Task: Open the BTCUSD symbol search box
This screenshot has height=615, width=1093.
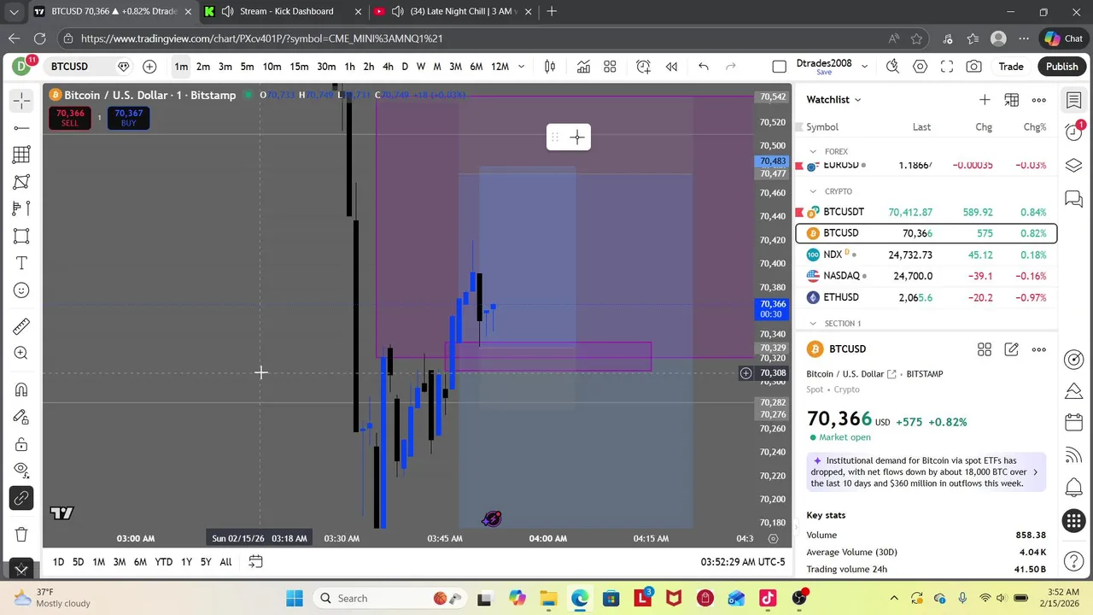Action: 69,67
